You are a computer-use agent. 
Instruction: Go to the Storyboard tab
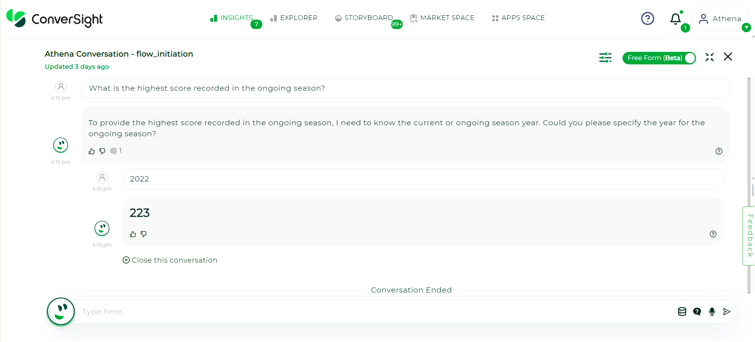pyautogui.click(x=364, y=18)
